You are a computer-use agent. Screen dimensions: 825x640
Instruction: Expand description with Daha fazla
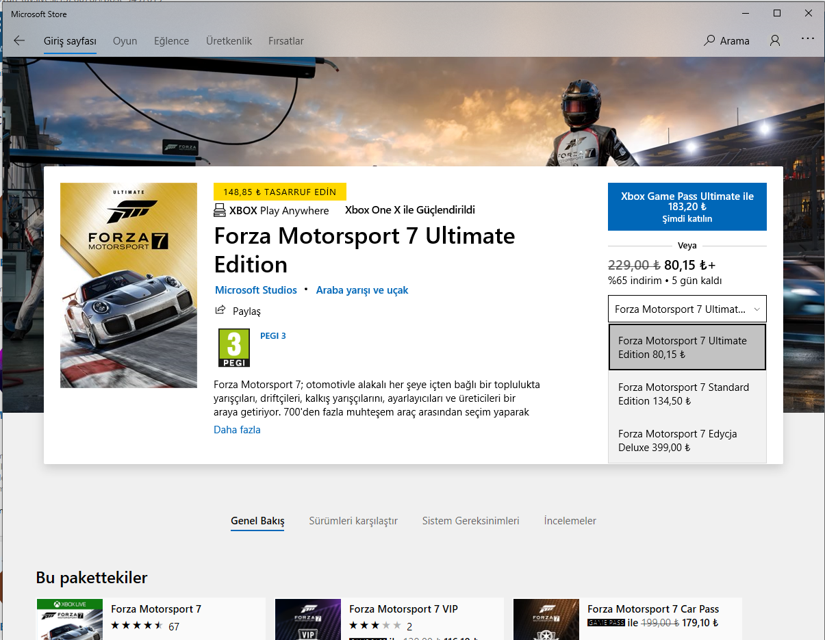pos(237,430)
